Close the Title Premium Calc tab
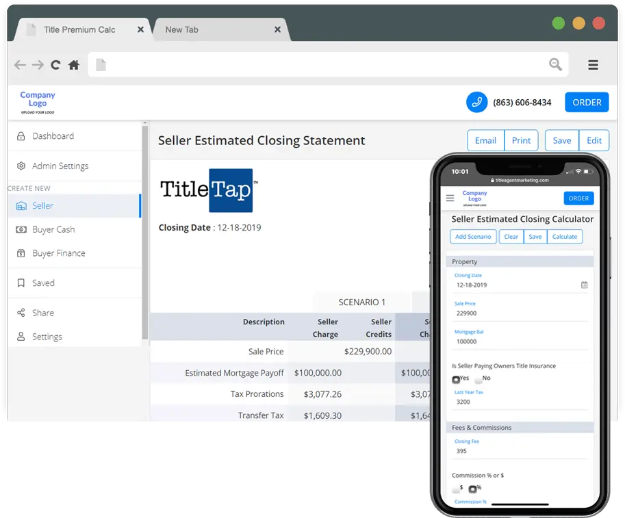 point(141,29)
